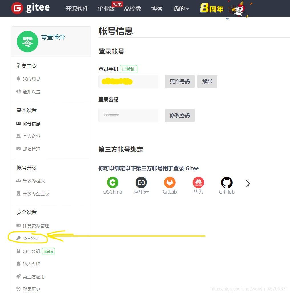Viewport: 290px width, 294px height.
Task: Click the login password input field
Action: [x=128, y=115]
